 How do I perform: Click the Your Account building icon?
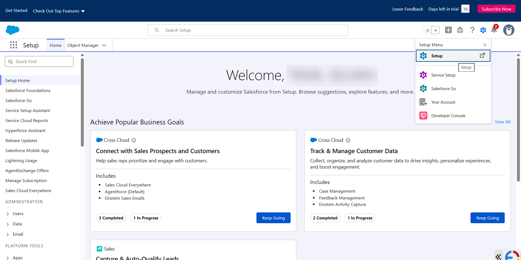coord(423,102)
